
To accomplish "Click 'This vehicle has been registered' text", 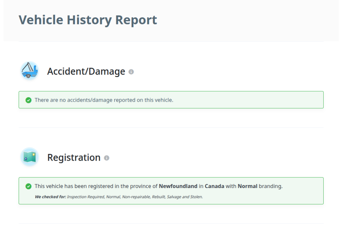I will 73,186.
